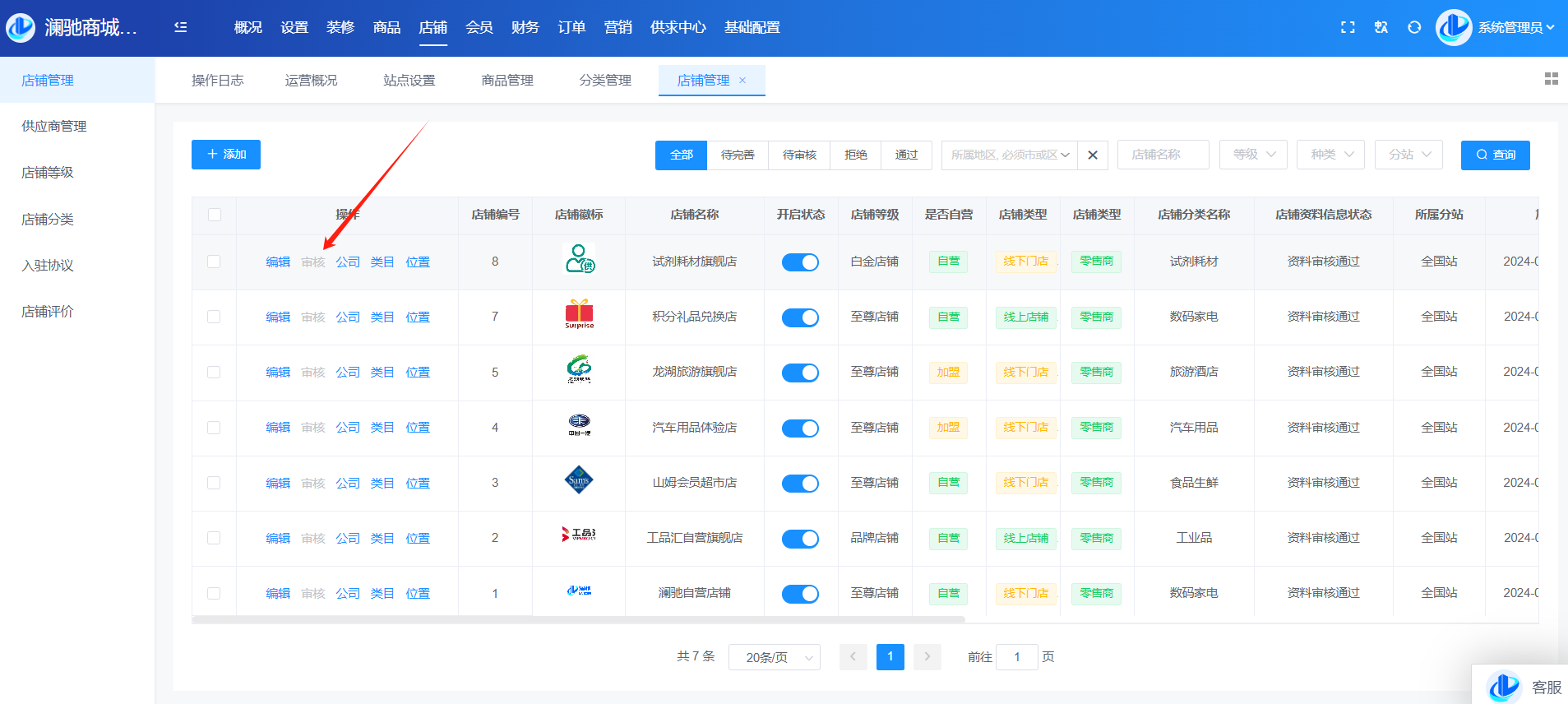This screenshot has height=704, width=1568.
Task: Open the 20条/页 page size dropdown
Action: tap(774, 657)
